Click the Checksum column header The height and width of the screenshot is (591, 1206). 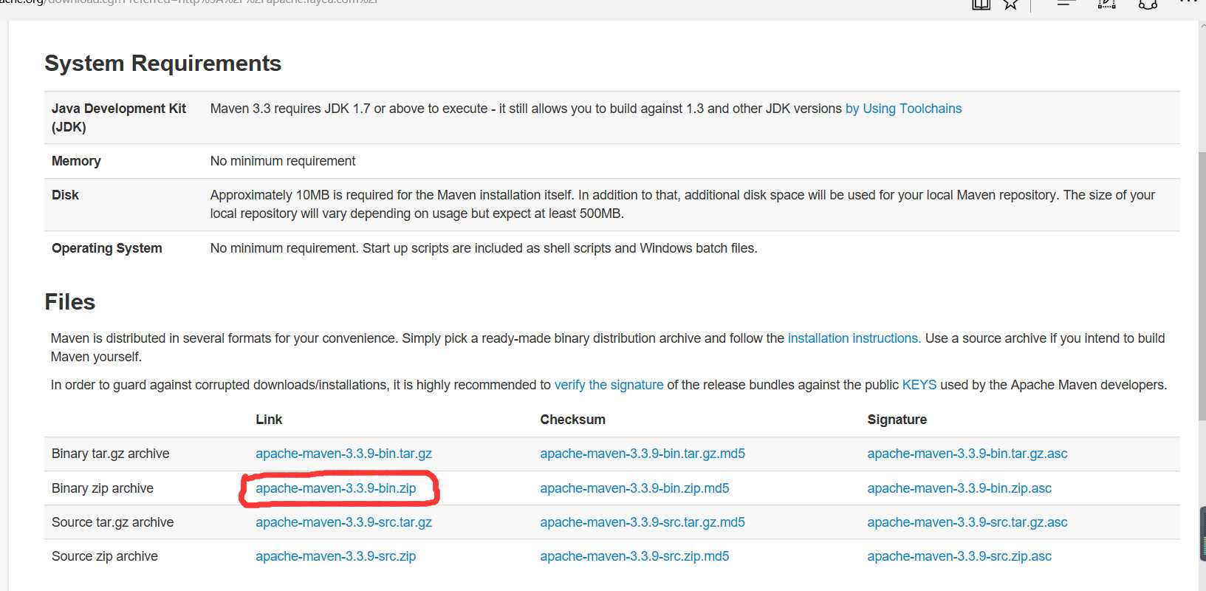tap(572, 420)
